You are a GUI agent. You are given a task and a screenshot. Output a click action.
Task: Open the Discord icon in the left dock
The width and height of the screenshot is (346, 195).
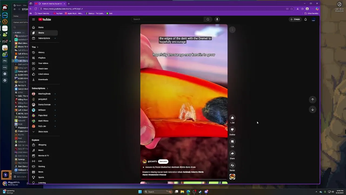pos(5,8)
